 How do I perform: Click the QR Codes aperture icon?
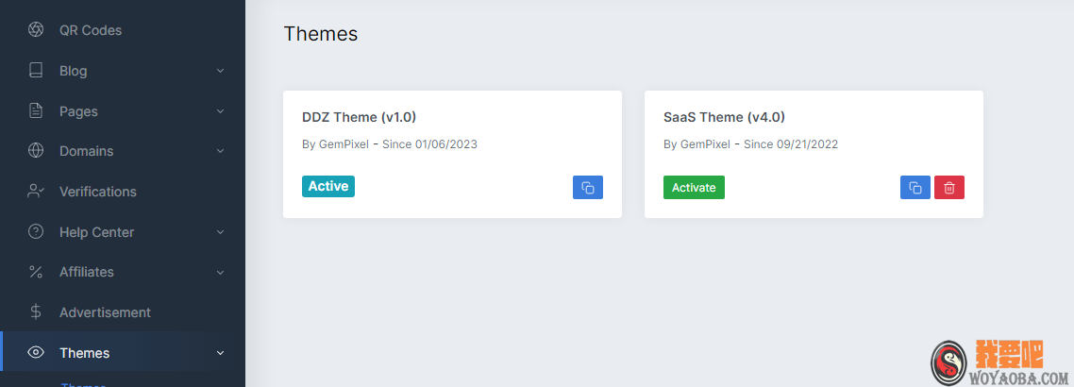click(x=36, y=30)
